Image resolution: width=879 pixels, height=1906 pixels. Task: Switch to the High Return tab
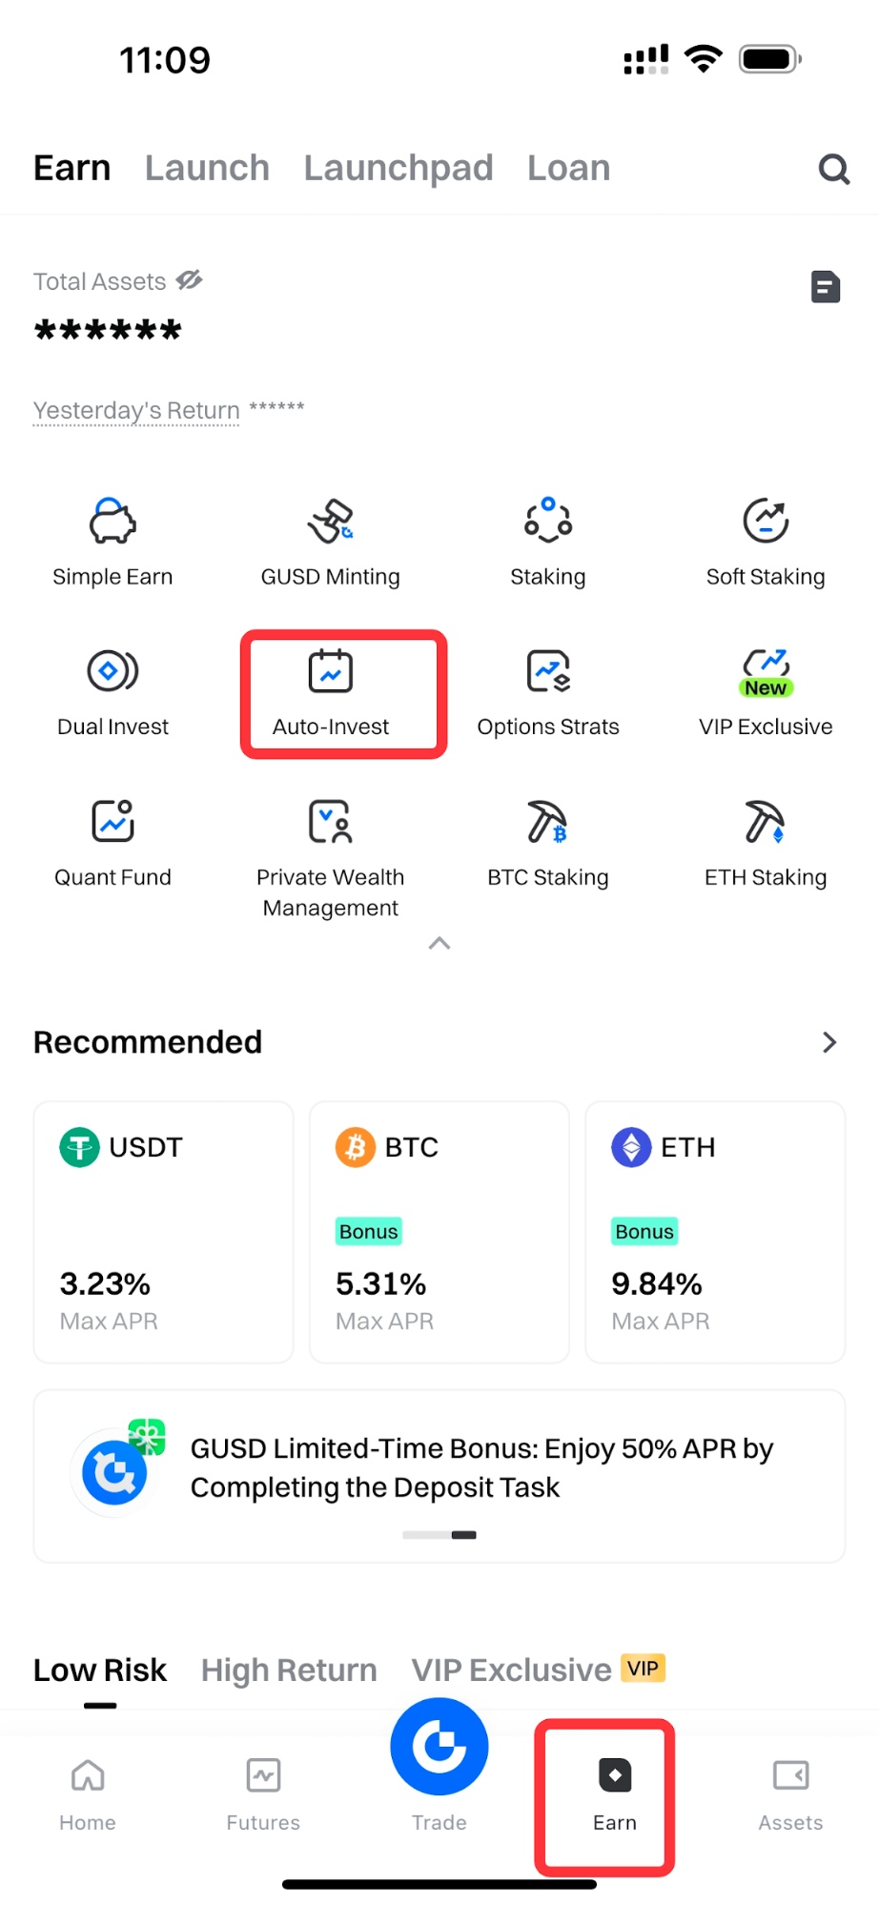coord(289,1670)
